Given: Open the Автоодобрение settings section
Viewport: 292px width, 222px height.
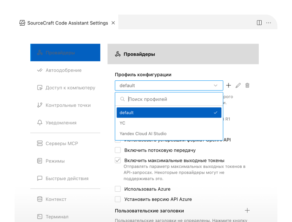Looking at the screenshot, I should 64,70.
